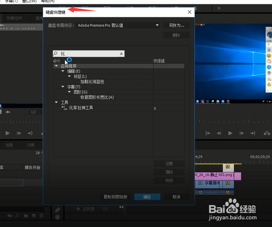Open the 窗口(W) menu
The image size is (272, 227).
pyautogui.click(x=29, y=1)
